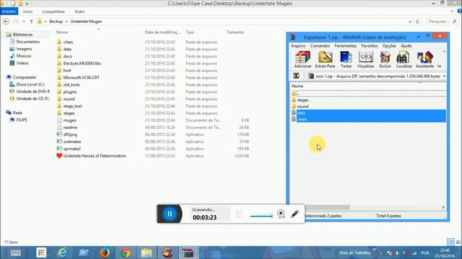Screen dimensions: 462x259
Task: Go up one folder in WinRAR
Action: [x=296, y=76]
